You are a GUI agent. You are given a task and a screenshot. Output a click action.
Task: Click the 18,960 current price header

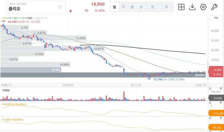pyautogui.click(x=98, y=4)
